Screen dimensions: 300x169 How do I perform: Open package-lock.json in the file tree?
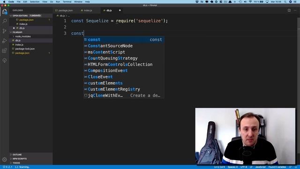tap(31, 49)
